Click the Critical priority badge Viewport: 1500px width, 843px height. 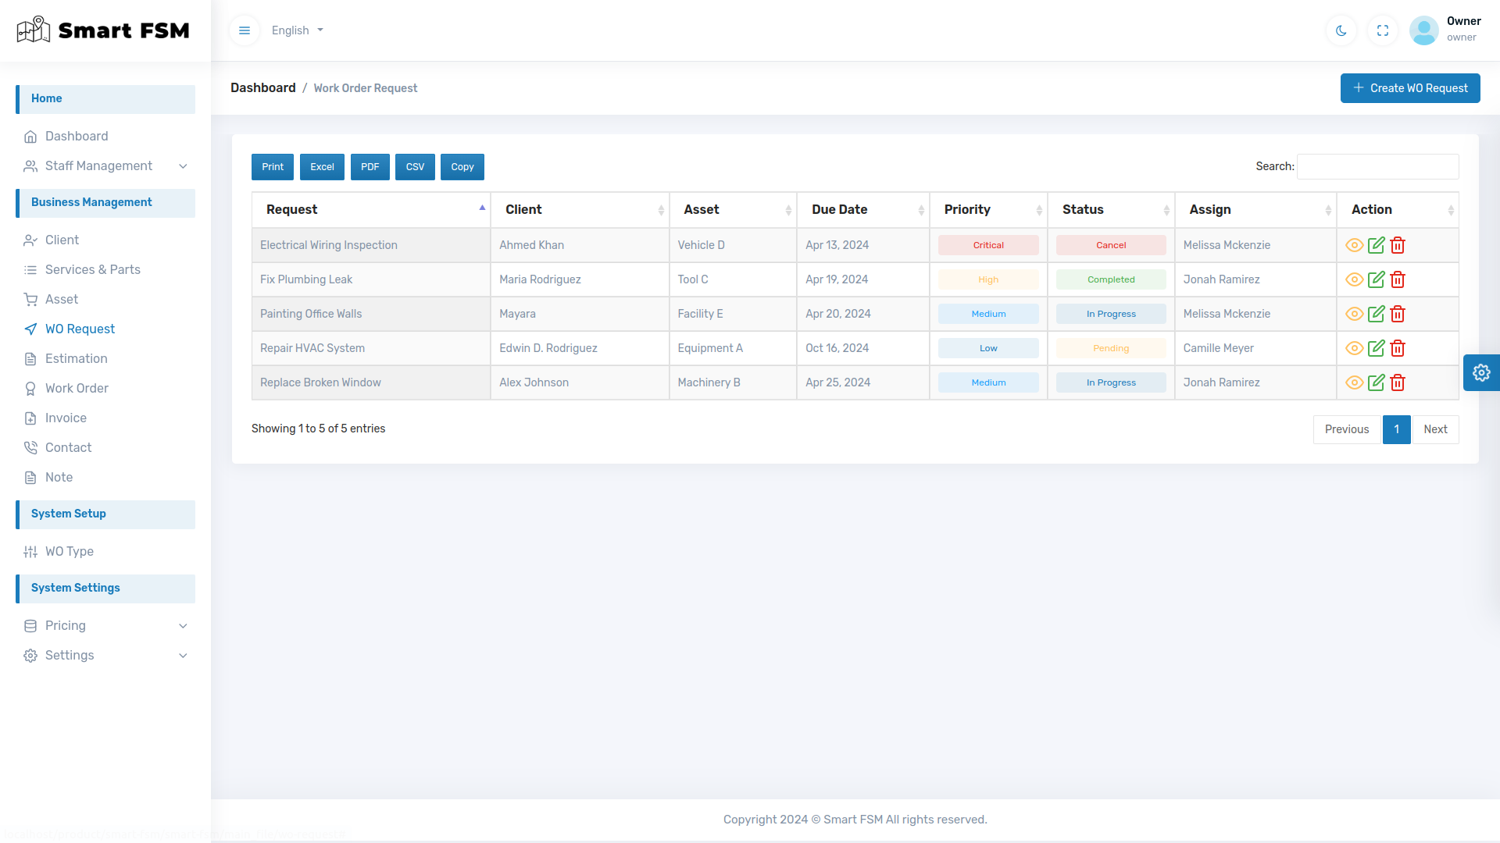(x=987, y=245)
